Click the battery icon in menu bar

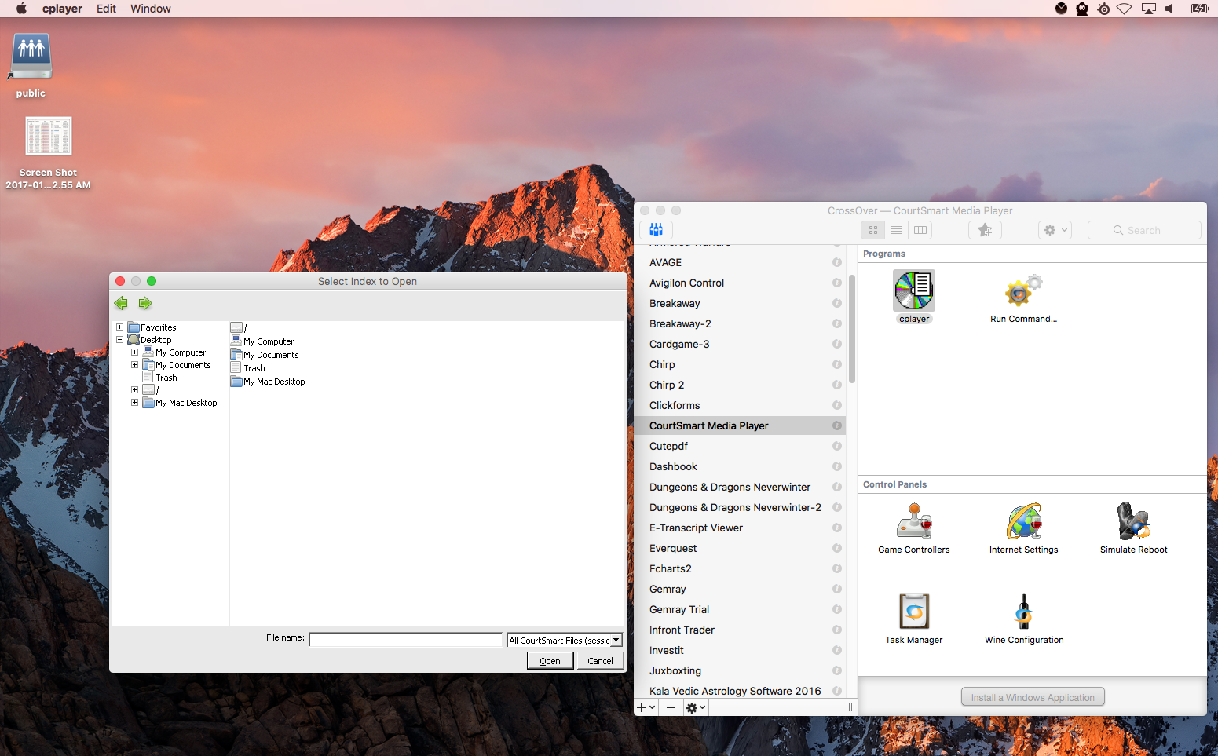[x=1199, y=9]
